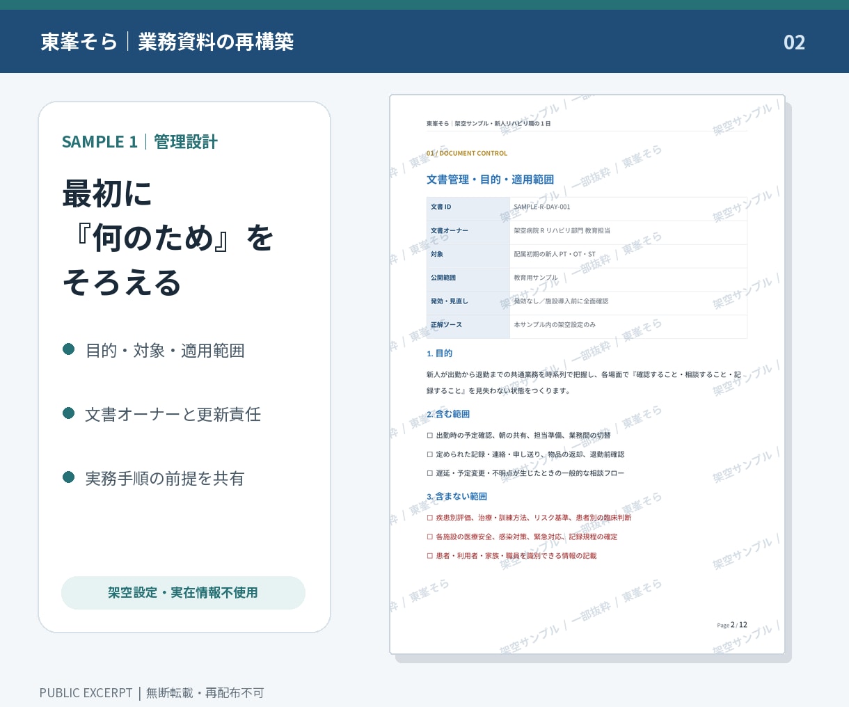Click the pill 架空設定・実在情報不使用

pyautogui.click(x=183, y=593)
